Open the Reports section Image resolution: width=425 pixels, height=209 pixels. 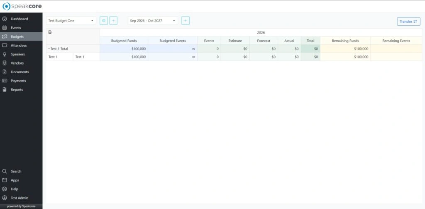coord(17,89)
